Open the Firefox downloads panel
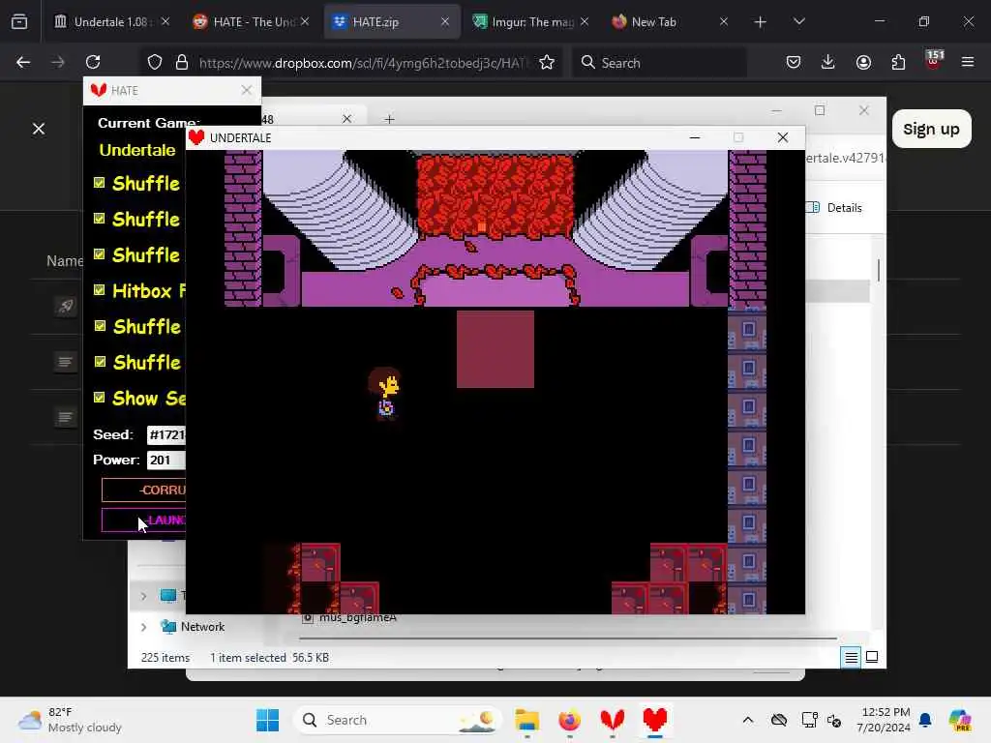Image resolution: width=991 pixels, height=743 pixels. pyautogui.click(x=828, y=62)
